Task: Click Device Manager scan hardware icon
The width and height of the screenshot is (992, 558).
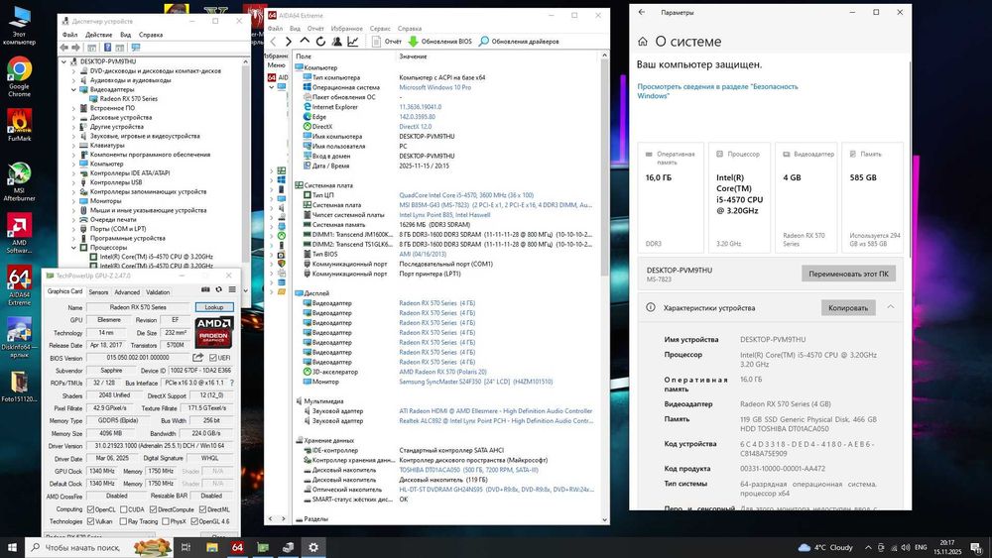Action: (x=136, y=48)
